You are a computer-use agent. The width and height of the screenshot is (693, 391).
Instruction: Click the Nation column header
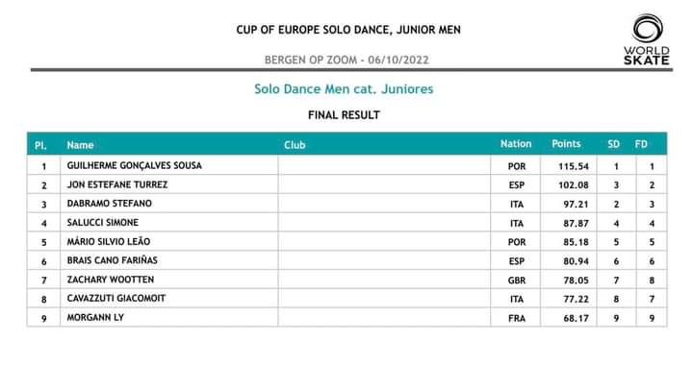click(516, 144)
